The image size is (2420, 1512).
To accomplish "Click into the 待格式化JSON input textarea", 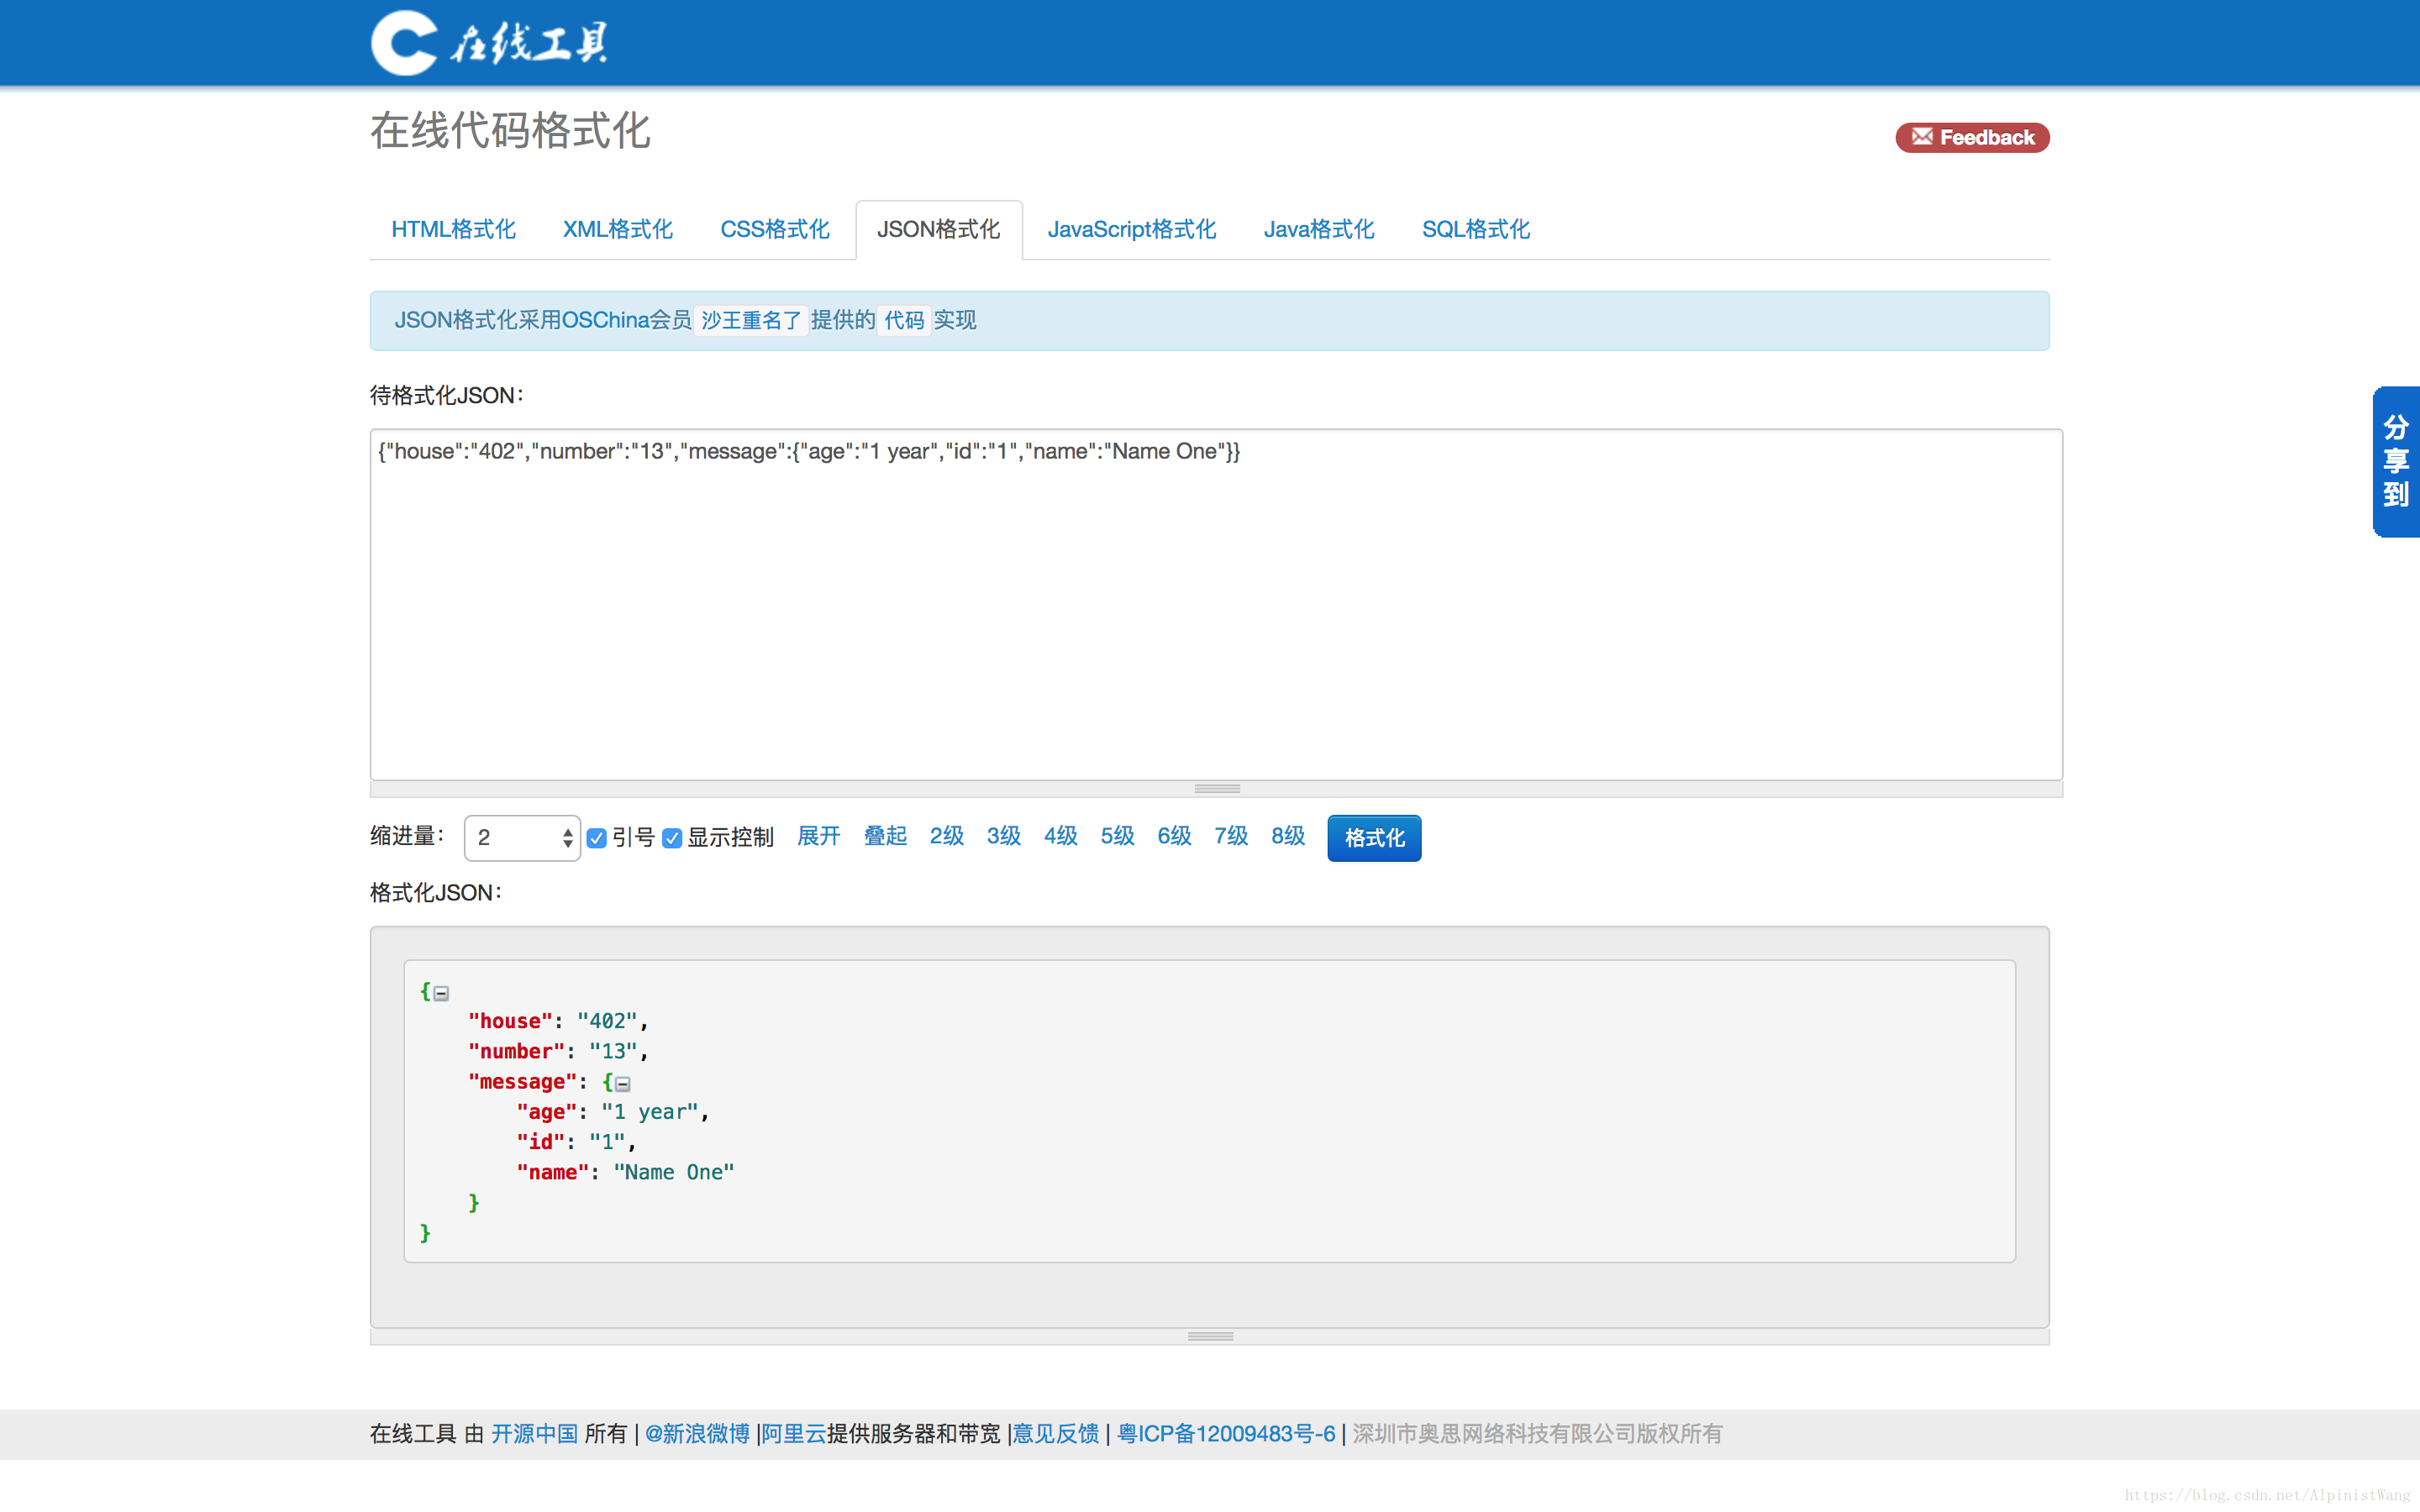I will (1216, 605).
